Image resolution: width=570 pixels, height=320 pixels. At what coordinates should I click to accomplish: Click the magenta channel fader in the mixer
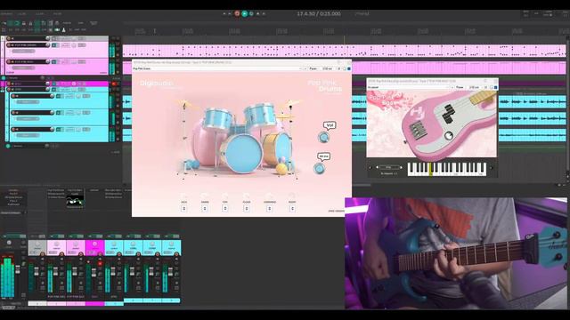point(94,273)
